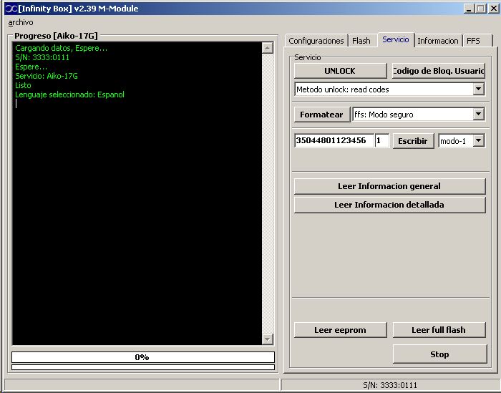Open the Informacion tab
Image resolution: width=501 pixels, height=393 pixels.
coord(438,41)
